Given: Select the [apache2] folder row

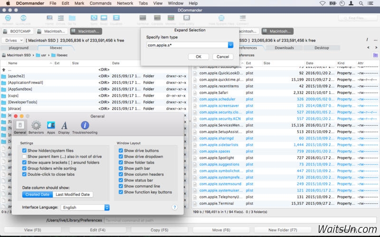Looking at the screenshot, I should coord(94,76).
